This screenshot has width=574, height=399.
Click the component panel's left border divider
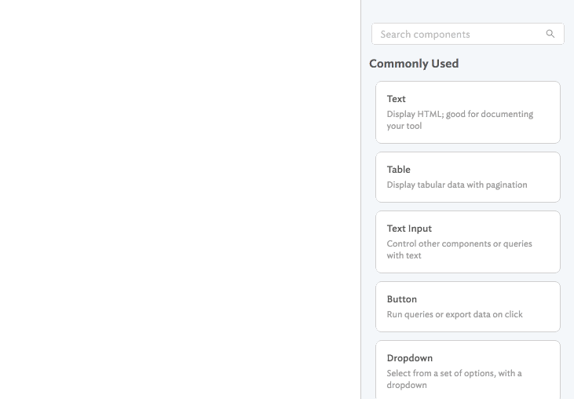click(360, 199)
